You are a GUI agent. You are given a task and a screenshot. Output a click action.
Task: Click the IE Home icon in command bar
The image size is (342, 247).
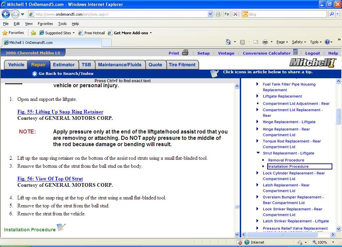228,42
